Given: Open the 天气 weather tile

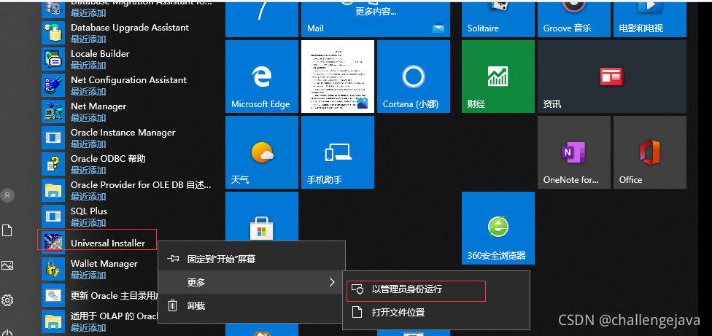Looking at the screenshot, I should coord(262,152).
